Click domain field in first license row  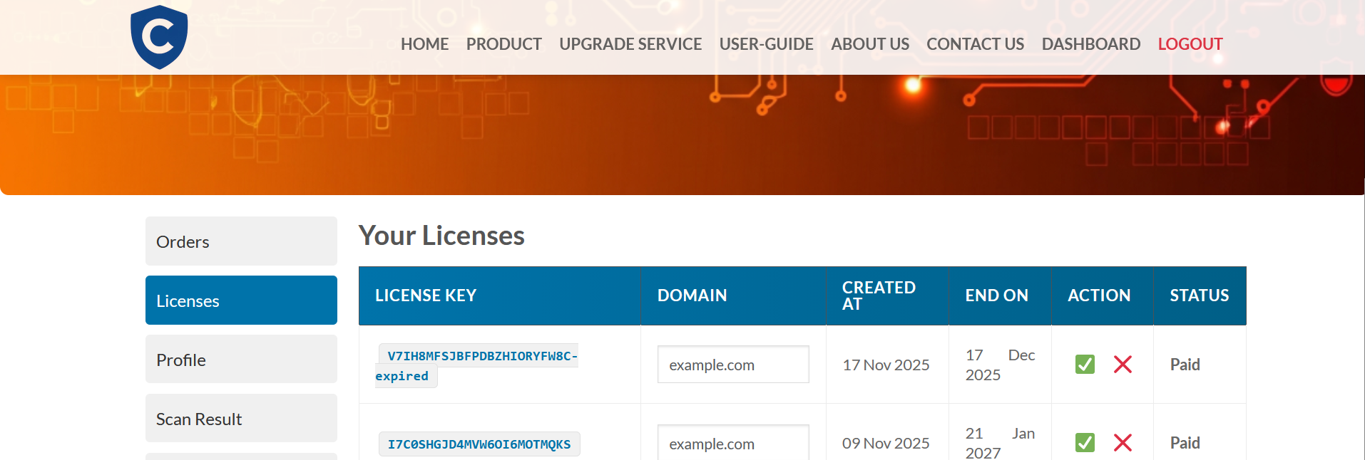coord(733,365)
